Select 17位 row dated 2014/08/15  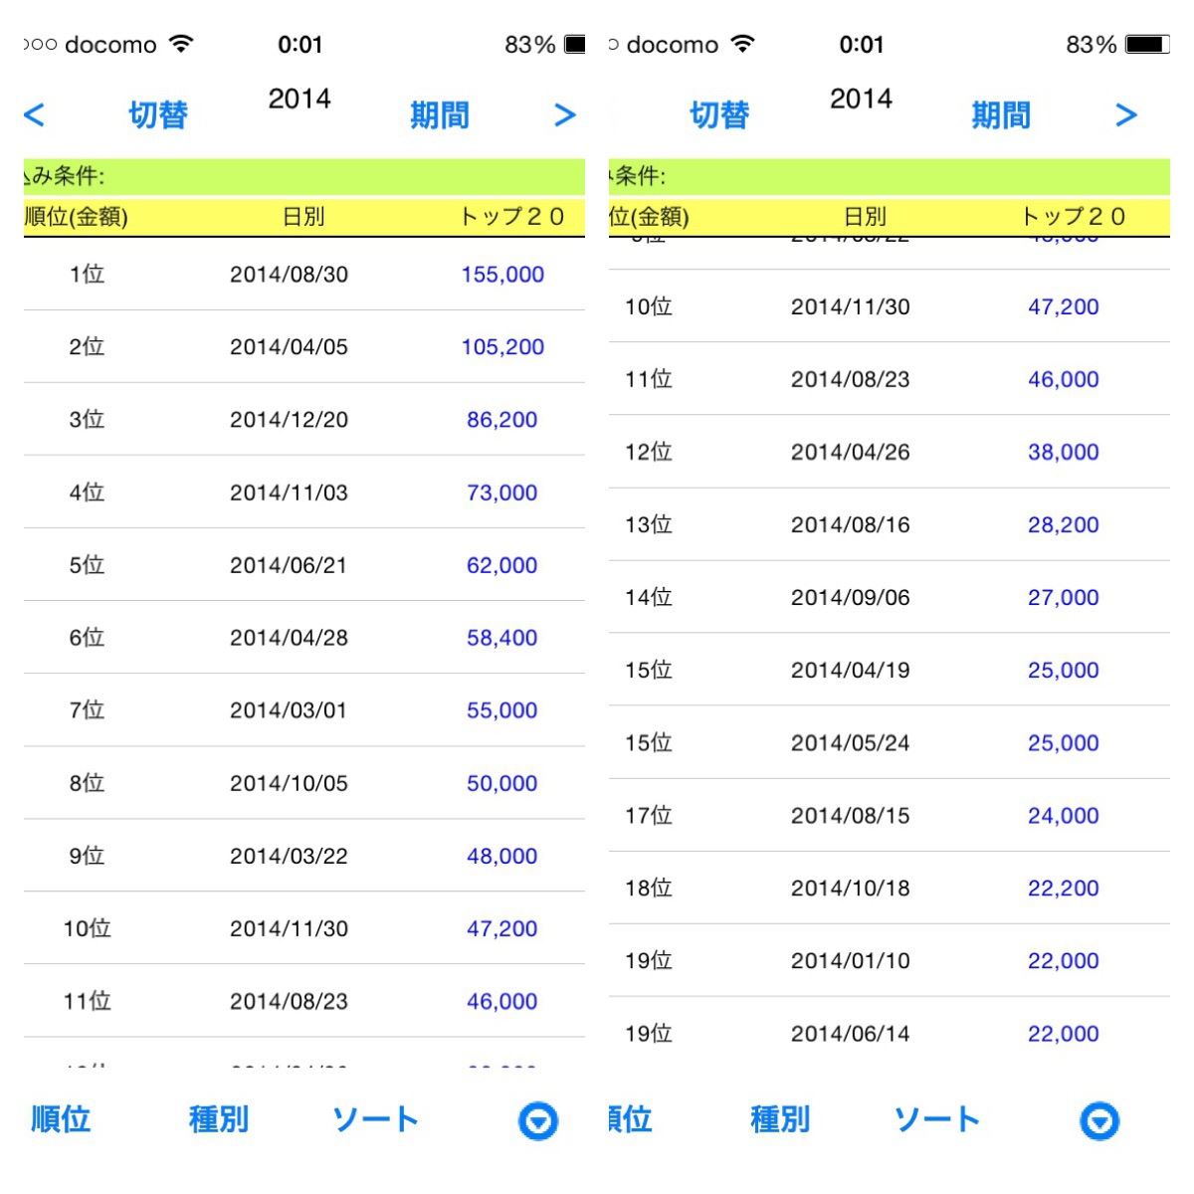pos(890,815)
